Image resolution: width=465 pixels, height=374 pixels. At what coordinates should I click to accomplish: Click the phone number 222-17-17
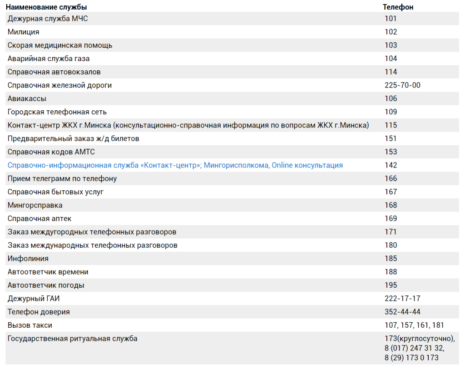point(402,299)
